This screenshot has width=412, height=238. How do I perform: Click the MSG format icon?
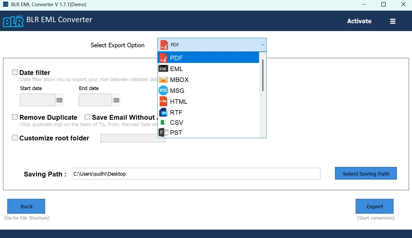(x=164, y=90)
